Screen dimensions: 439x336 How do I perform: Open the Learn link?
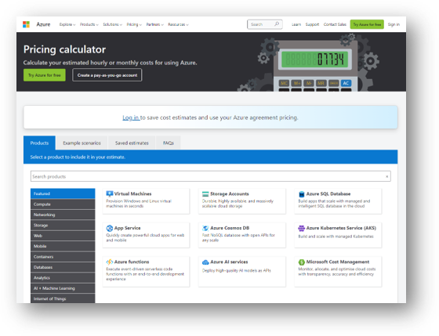(296, 24)
